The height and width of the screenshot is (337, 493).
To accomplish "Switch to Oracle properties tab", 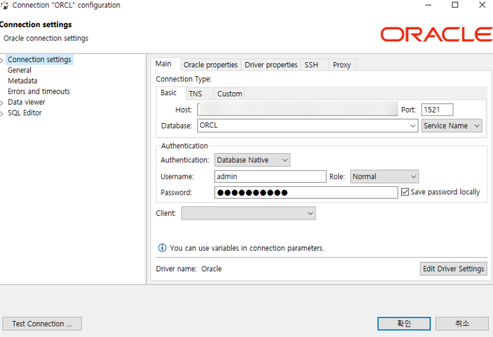I will tap(210, 65).
